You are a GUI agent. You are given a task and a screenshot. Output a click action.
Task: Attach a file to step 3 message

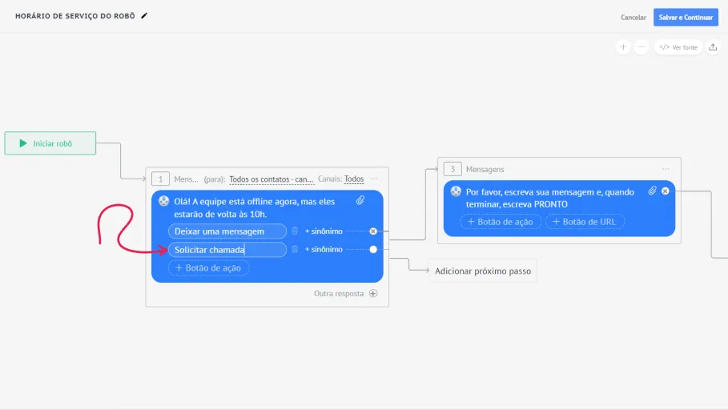(653, 191)
